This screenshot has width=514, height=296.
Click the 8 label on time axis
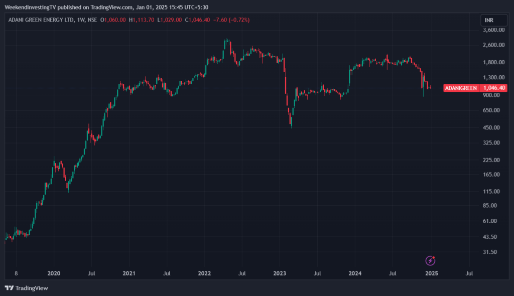point(16,273)
